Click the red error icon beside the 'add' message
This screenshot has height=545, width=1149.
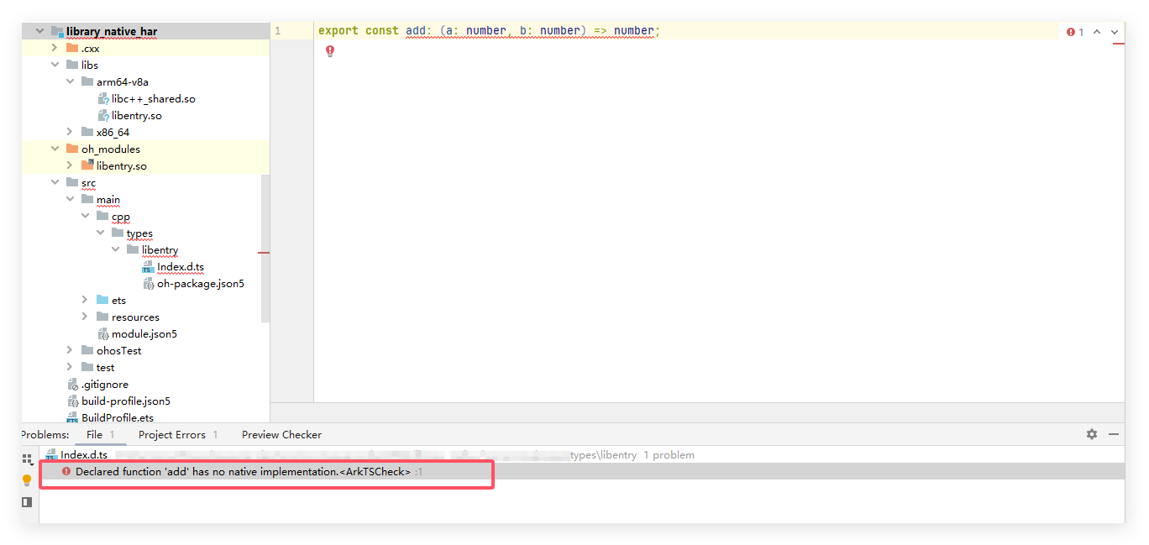tap(66, 471)
